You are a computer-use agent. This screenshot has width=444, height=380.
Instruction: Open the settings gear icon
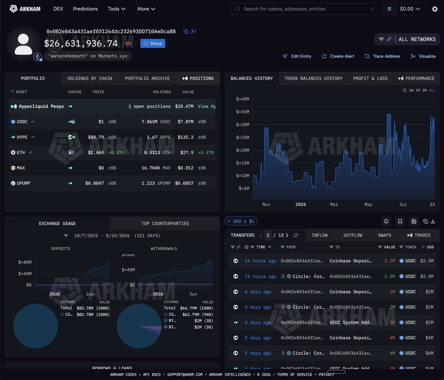435,9
